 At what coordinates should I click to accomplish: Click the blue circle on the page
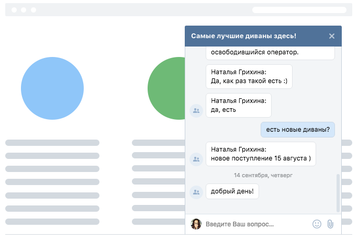point(52,88)
